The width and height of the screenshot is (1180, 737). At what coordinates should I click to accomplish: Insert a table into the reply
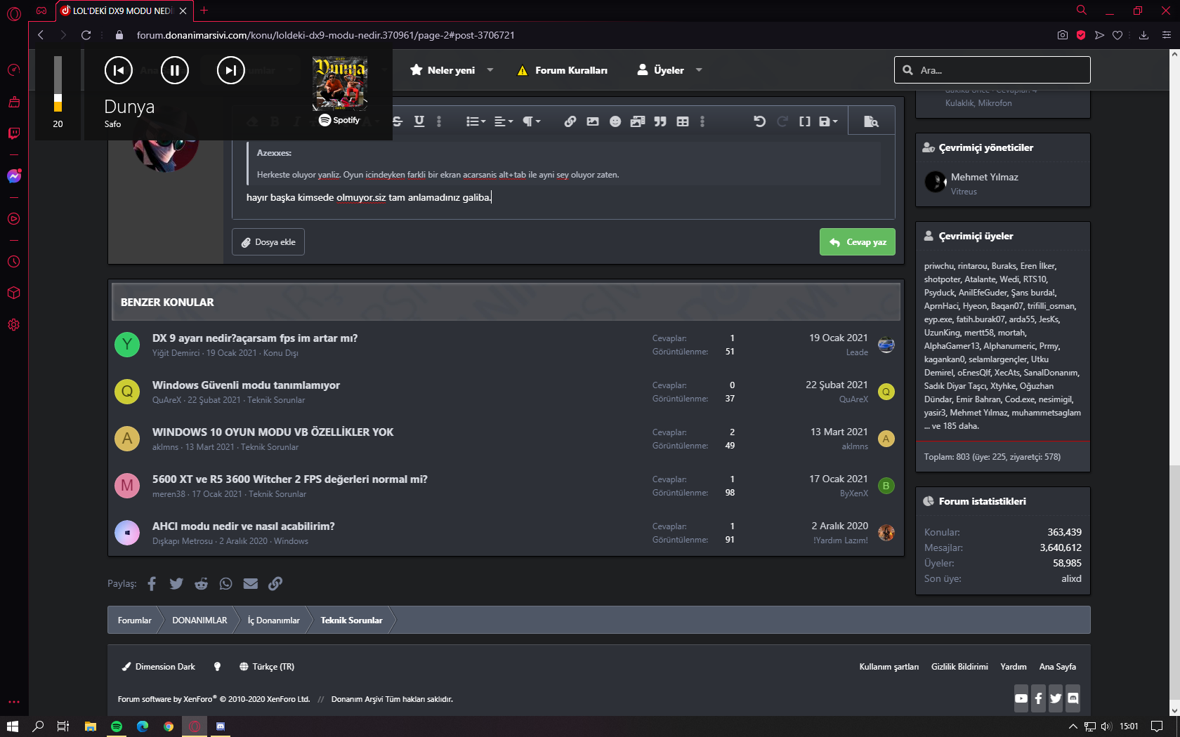(x=683, y=121)
